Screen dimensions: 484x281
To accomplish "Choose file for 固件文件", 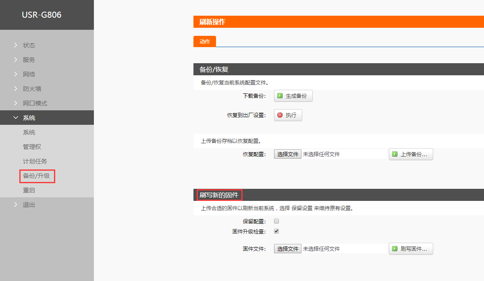I will 288,249.
